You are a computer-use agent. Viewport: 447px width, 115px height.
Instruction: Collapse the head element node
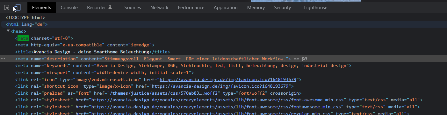(x=8, y=31)
